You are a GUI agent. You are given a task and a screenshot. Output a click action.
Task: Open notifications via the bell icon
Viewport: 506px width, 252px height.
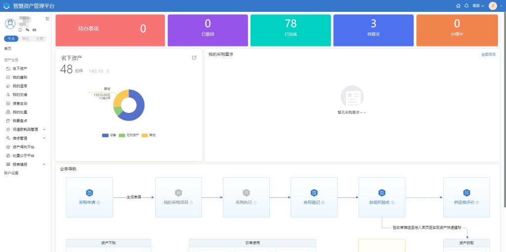click(x=466, y=6)
